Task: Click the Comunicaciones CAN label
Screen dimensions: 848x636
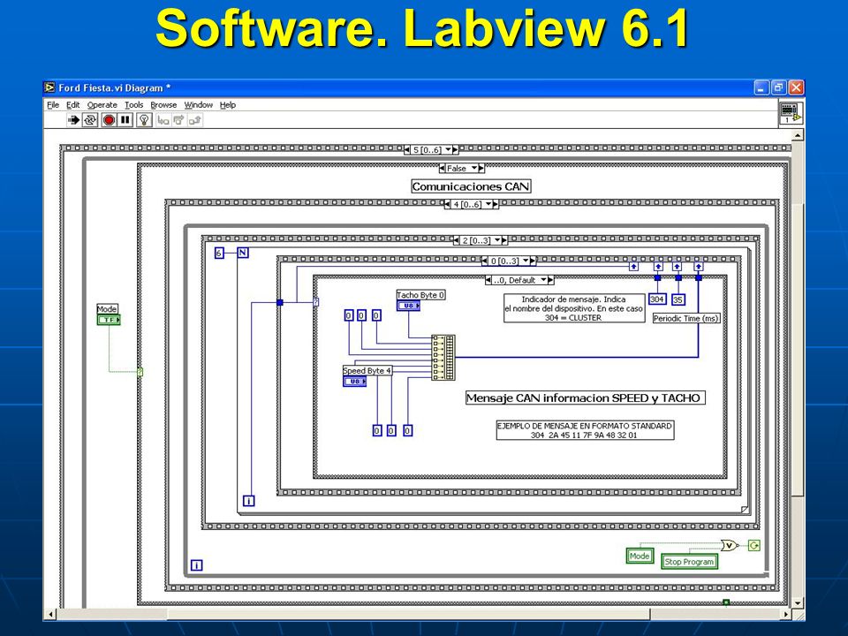Action: coord(471,186)
